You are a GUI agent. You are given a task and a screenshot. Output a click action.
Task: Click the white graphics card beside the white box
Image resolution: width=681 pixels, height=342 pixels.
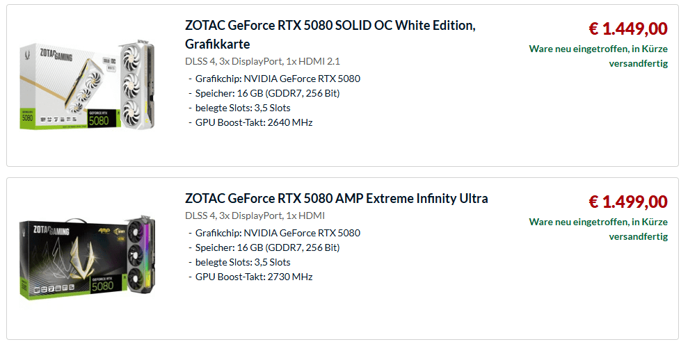click(x=137, y=85)
